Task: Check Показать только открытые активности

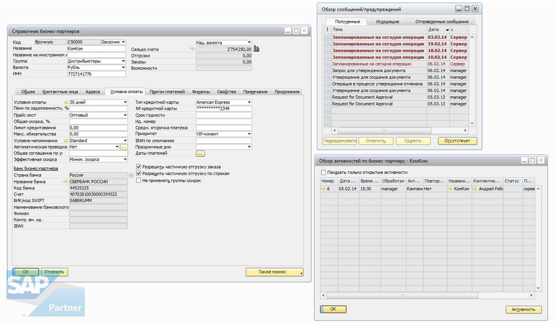Action: (323, 172)
